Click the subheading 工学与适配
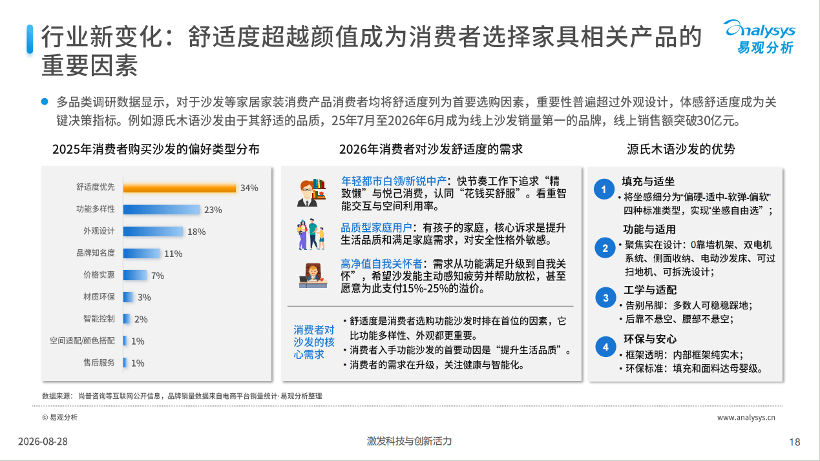This screenshot has width=820, height=461. tap(650, 289)
